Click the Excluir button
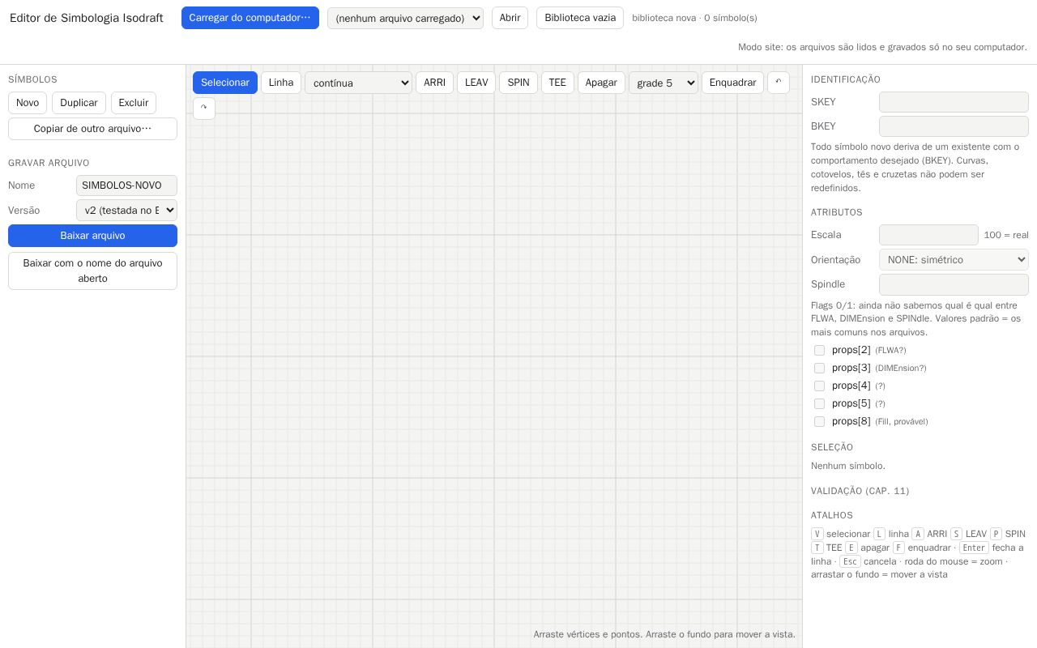Image resolution: width=1037 pixels, height=648 pixels. pyautogui.click(x=134, y=103)
